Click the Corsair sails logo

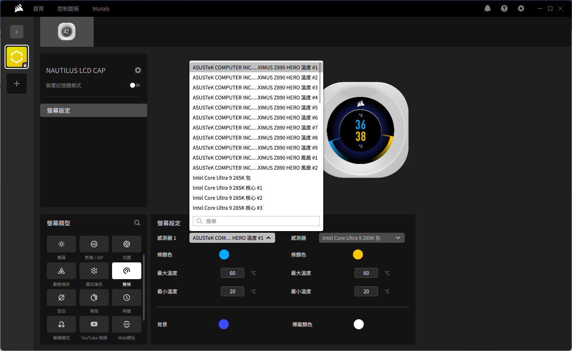18,8
